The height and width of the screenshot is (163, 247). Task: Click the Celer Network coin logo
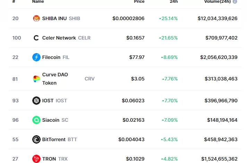coord(36,38)
